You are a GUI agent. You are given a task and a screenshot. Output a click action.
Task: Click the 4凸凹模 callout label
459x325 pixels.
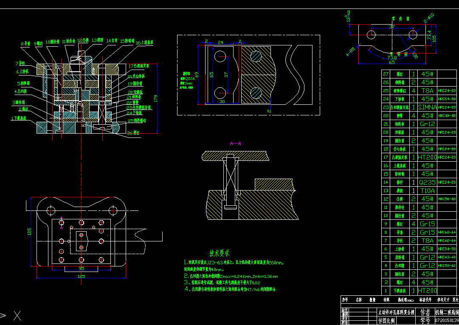(20, 92)
